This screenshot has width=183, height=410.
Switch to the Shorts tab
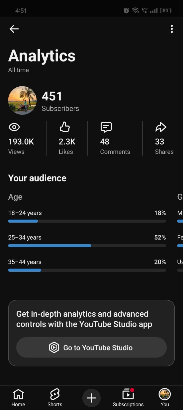click(x=55, y=398)
